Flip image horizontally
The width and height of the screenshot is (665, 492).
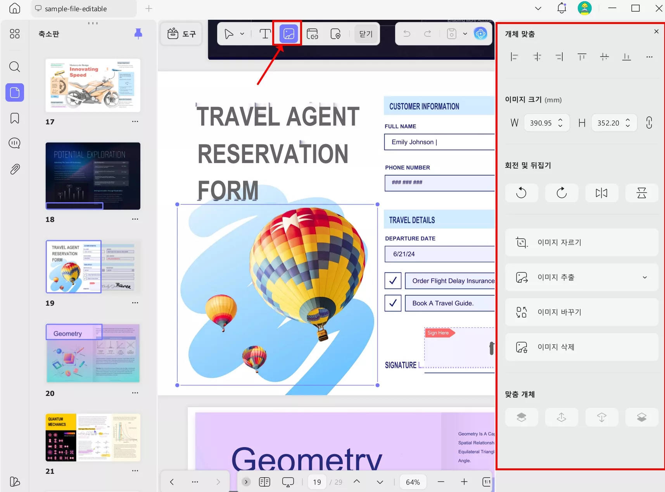click(602, 193)
